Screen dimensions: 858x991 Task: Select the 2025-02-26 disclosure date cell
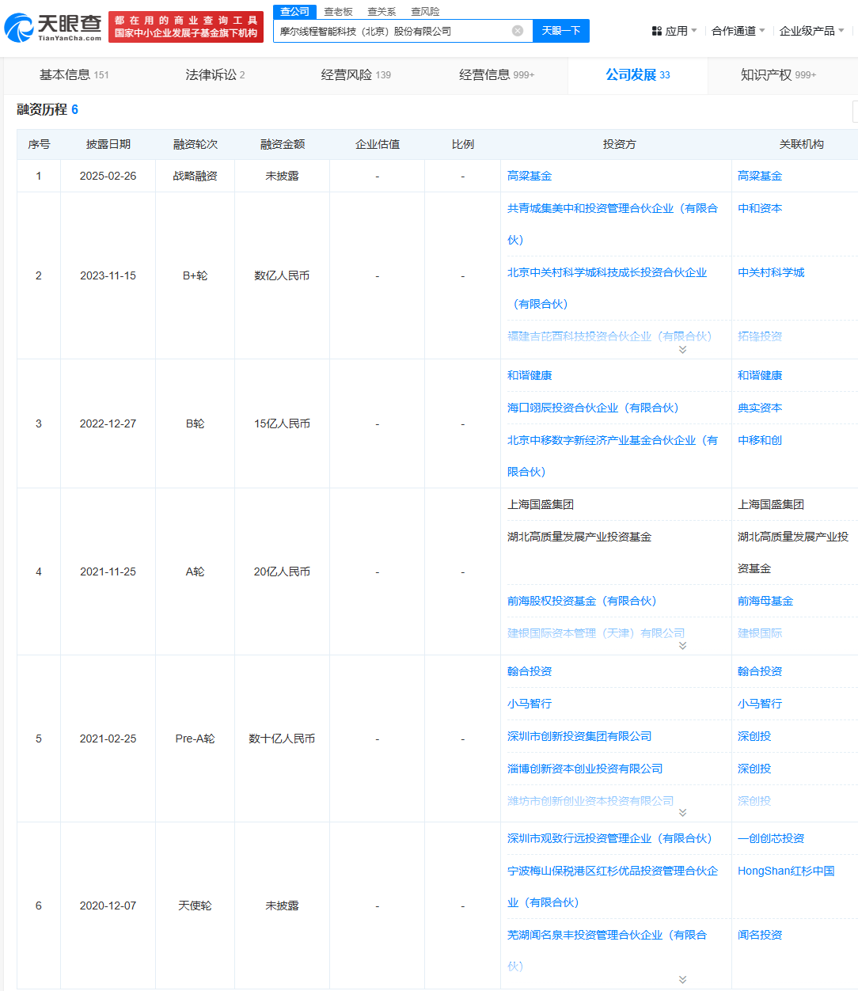tap(108, 176)
